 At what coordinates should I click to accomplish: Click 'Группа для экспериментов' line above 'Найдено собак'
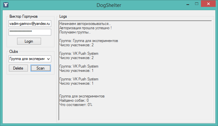(82, 96)
